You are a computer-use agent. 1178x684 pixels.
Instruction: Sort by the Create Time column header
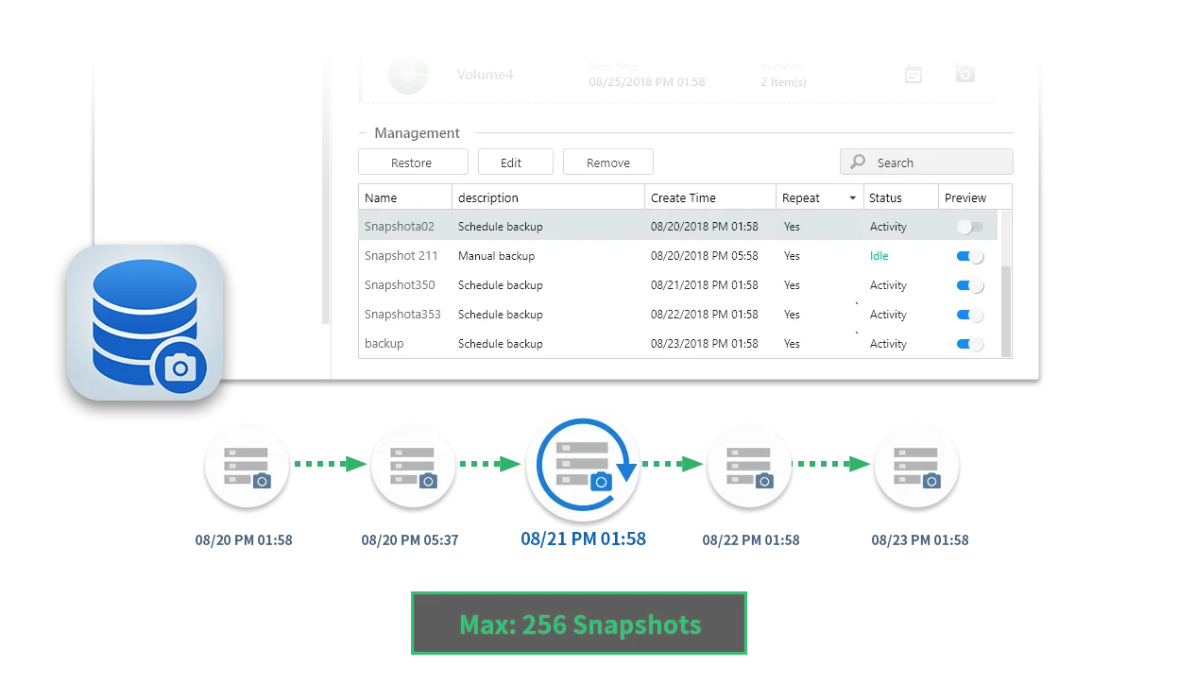[710, 197]
